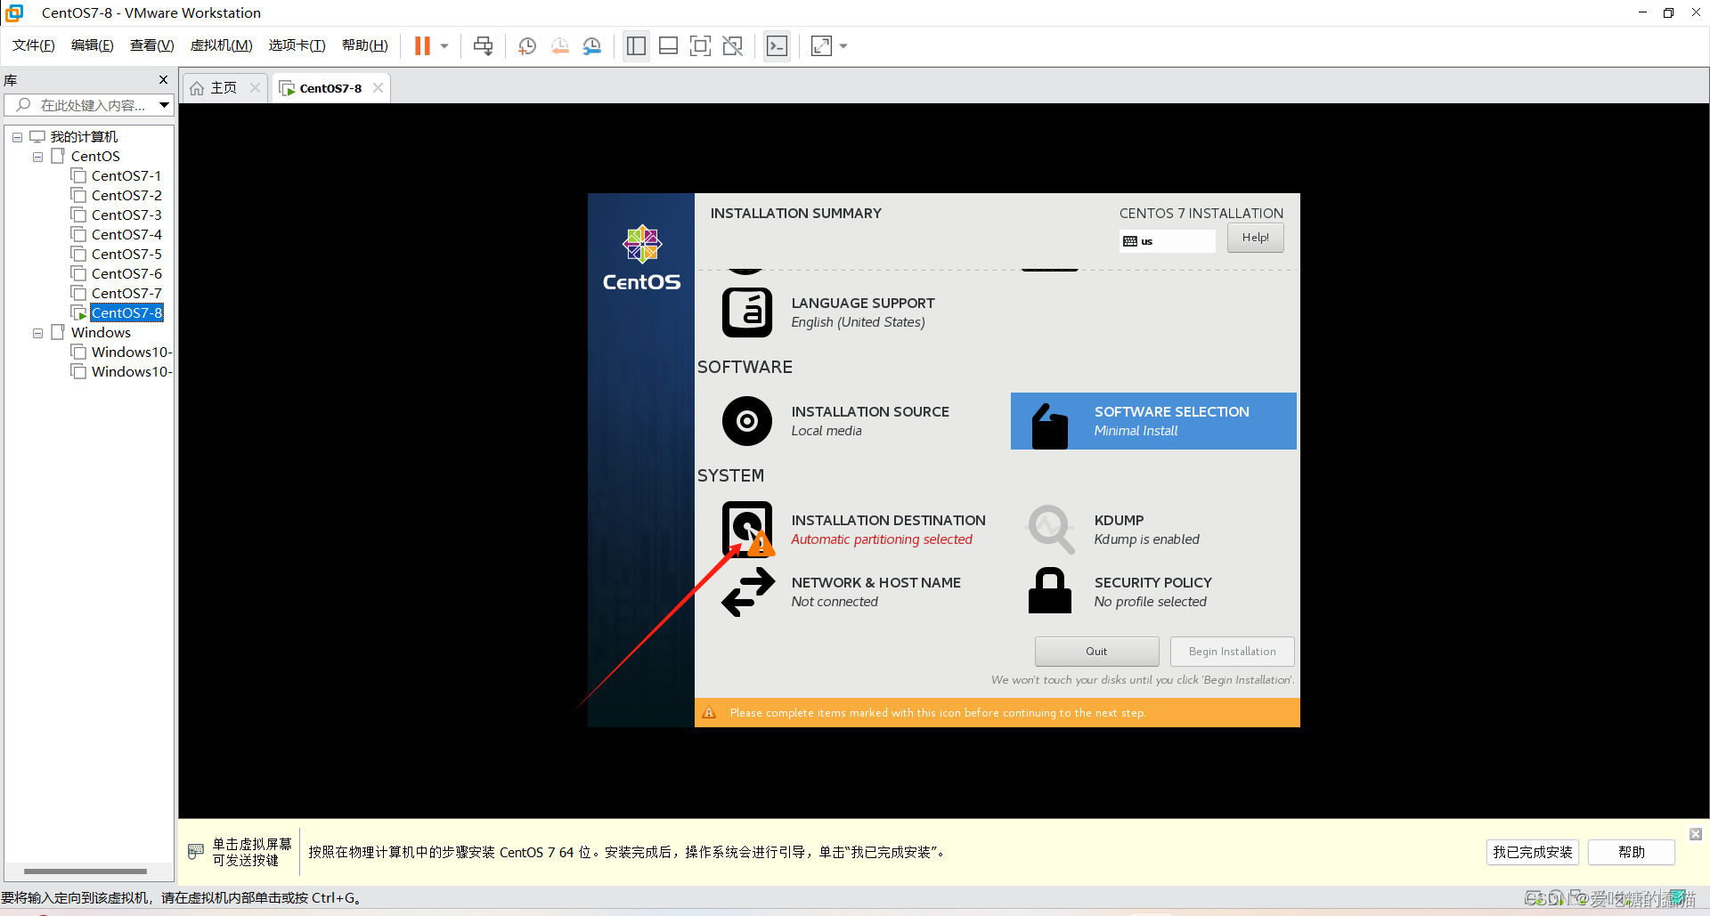Click the 我已完成安装 button

[1532, 853]
